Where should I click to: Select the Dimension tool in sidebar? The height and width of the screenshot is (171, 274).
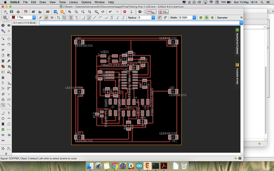coord(3,141)
